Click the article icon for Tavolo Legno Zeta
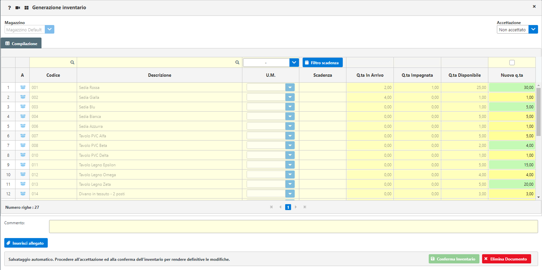Screen dimensions: 542x270 coord(23,184)
